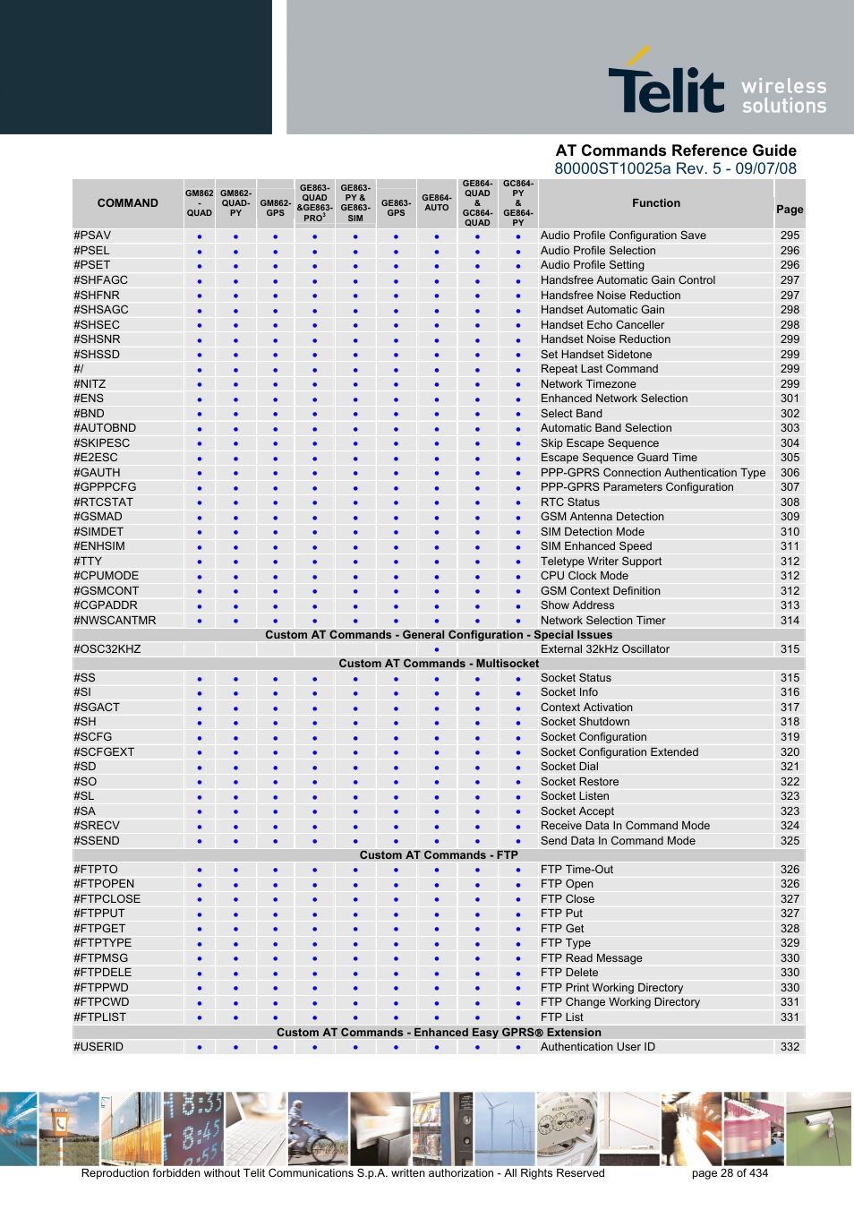Click 'AT Commands Reference Guide' title

point(676,150)
